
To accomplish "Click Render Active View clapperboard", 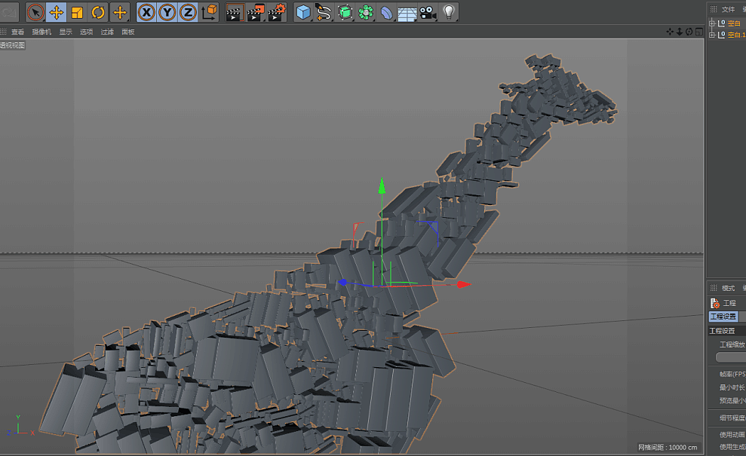I will [x=235, y=12].
